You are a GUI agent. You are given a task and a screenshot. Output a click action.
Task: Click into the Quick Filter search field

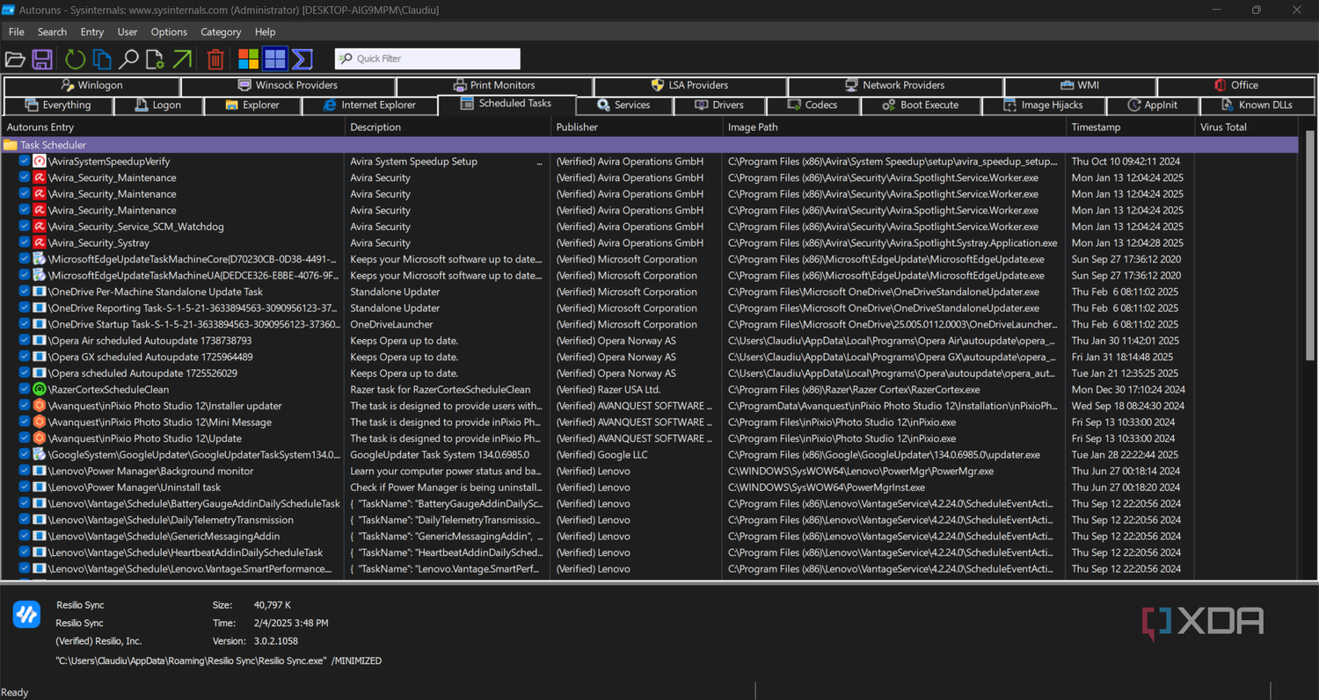click(x=427, y=59)
